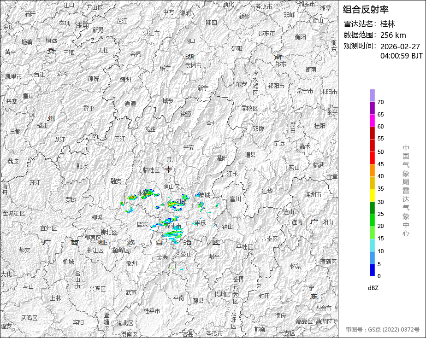This screenshot has height=338, width=426.
Task: Click the 融安 map label
Action: click(x=116, y=181)
